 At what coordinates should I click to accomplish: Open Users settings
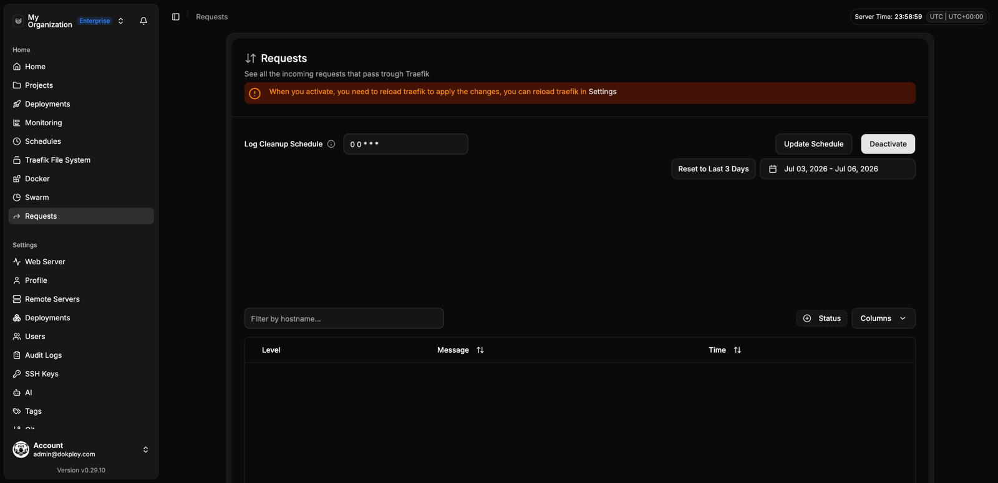click(x=81, y=337)
